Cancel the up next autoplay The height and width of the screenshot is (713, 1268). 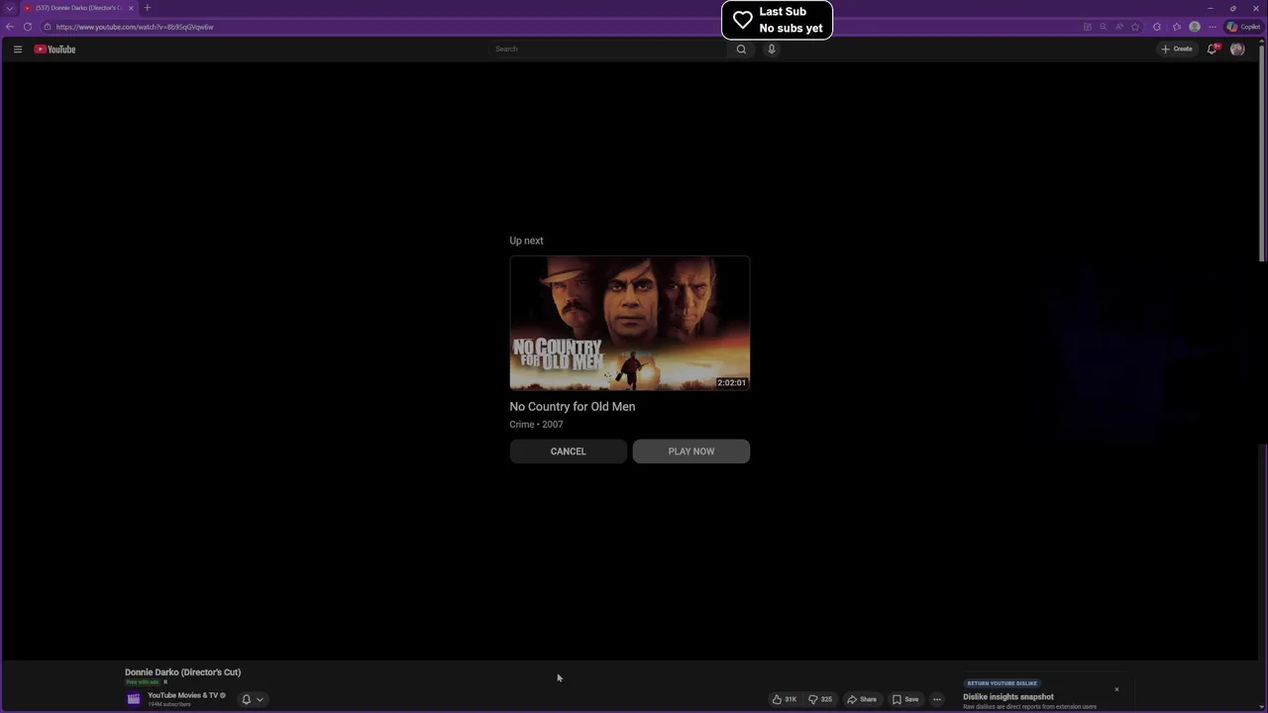(x=568, y=452)
